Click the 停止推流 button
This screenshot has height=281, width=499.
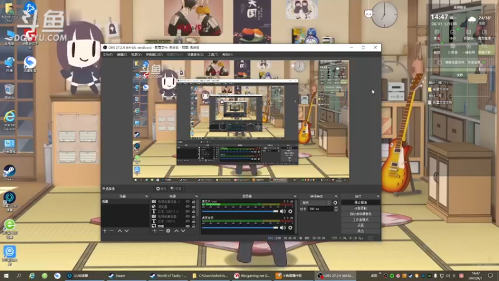361,202
